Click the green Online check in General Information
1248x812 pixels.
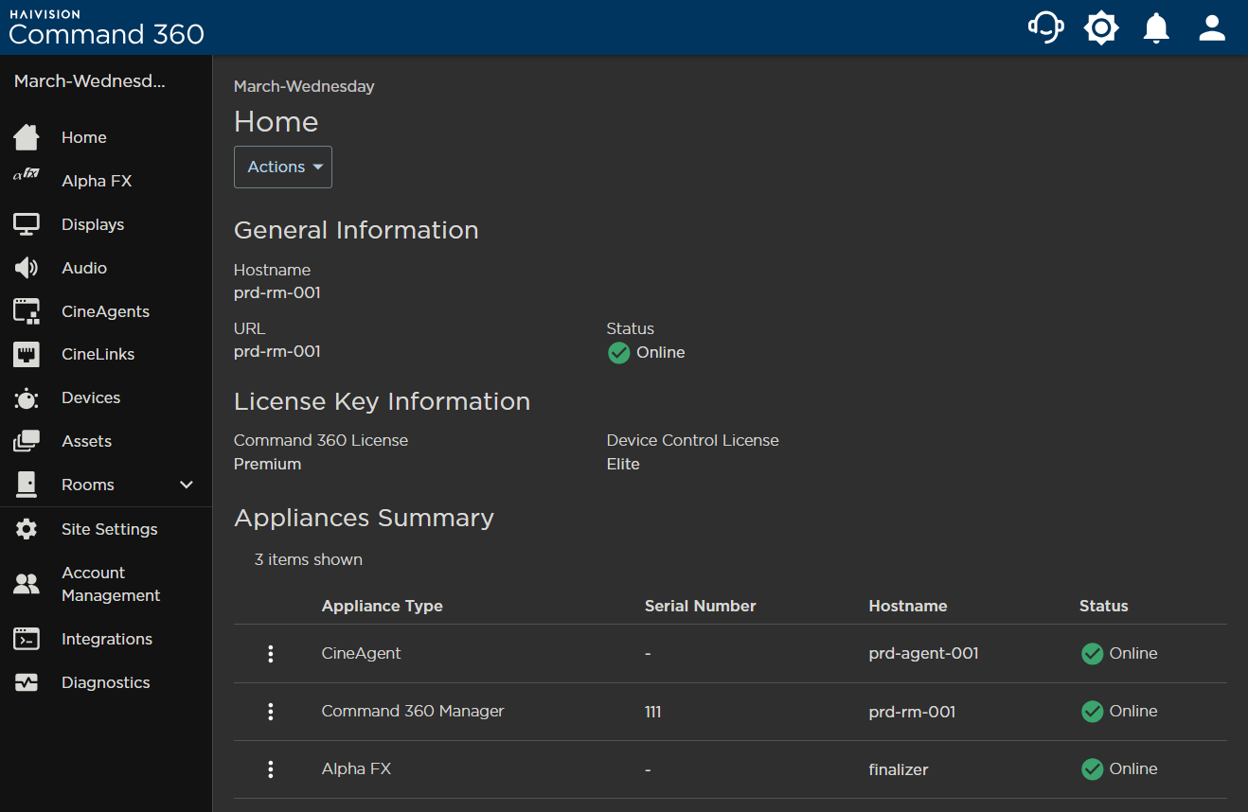[x=619, y=353]
